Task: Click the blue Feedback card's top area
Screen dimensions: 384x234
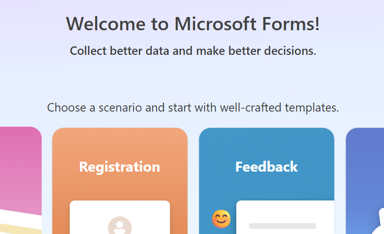Action: tap(267, 142)
